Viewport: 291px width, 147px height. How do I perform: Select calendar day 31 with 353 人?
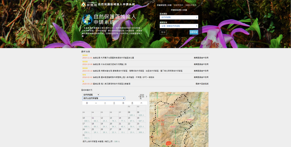click(x=86, y=137)
